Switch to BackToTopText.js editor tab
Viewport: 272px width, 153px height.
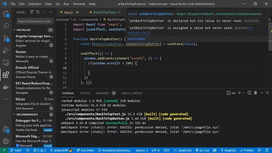(105, 12)
